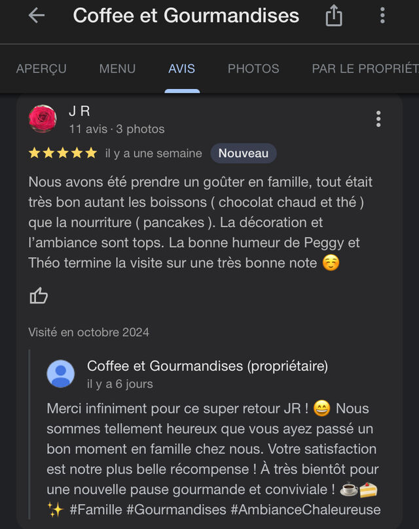The height and width of the screenshot is (529, 419).
Task: Click JR's rose profile picture
Action: pos(43,118)
